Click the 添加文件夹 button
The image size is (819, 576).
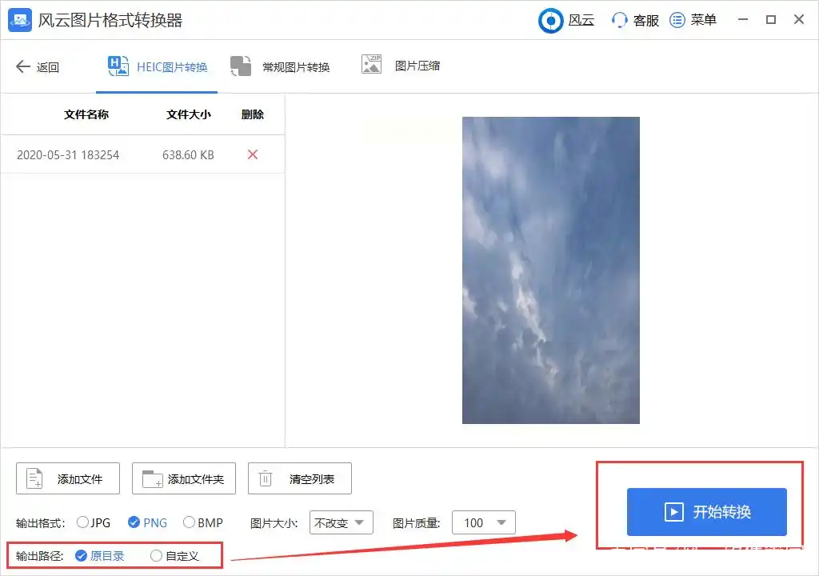click(184, 478)
